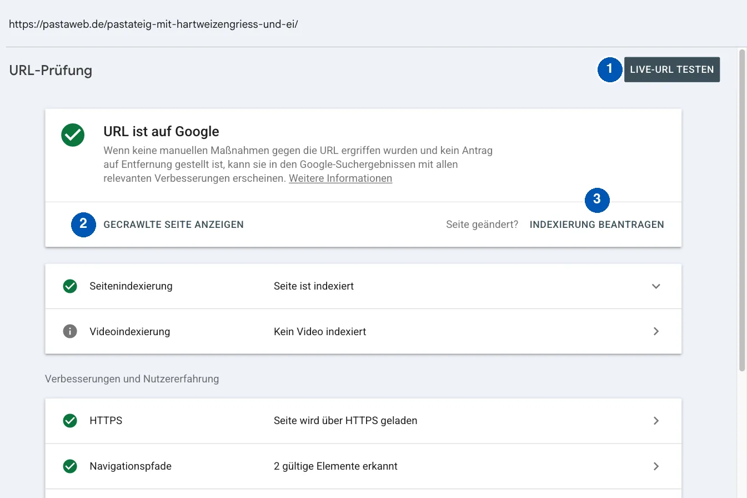
Task: Click the LIVE-URL TESTEN button
Action: (x=672, y=69)
